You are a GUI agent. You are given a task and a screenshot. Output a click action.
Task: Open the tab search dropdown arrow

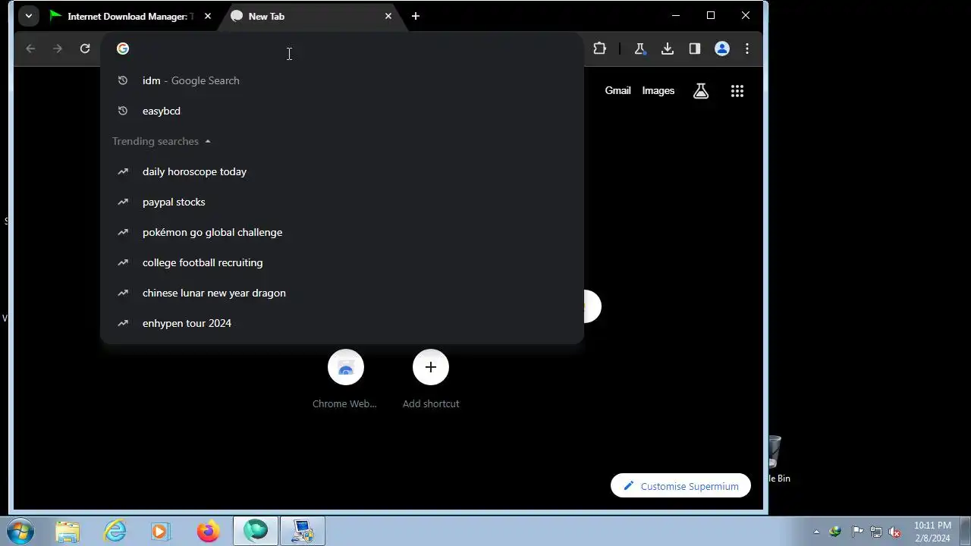28,16
